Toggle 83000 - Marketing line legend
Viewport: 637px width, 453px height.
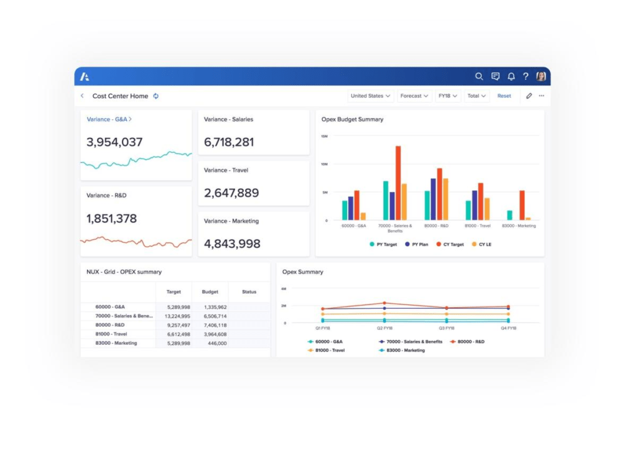pyautogui.click(x=401, y=350)
